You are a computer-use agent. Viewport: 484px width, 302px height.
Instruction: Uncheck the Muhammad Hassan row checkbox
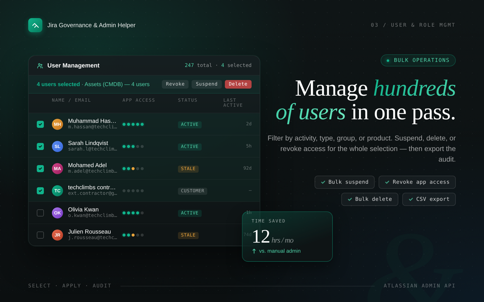(40, 124)
